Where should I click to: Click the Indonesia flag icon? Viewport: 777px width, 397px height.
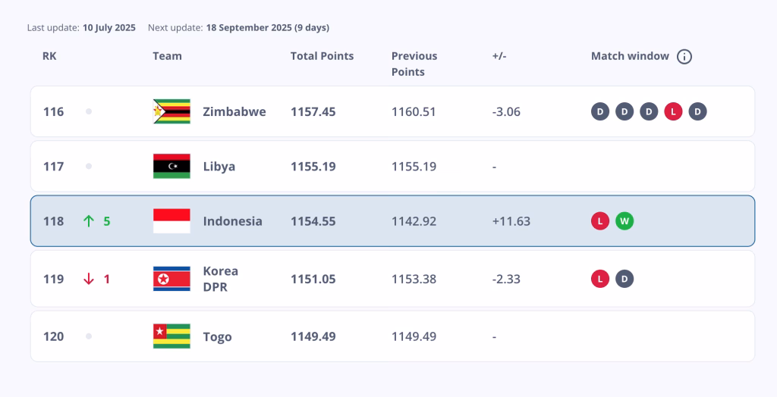(171, 221)
